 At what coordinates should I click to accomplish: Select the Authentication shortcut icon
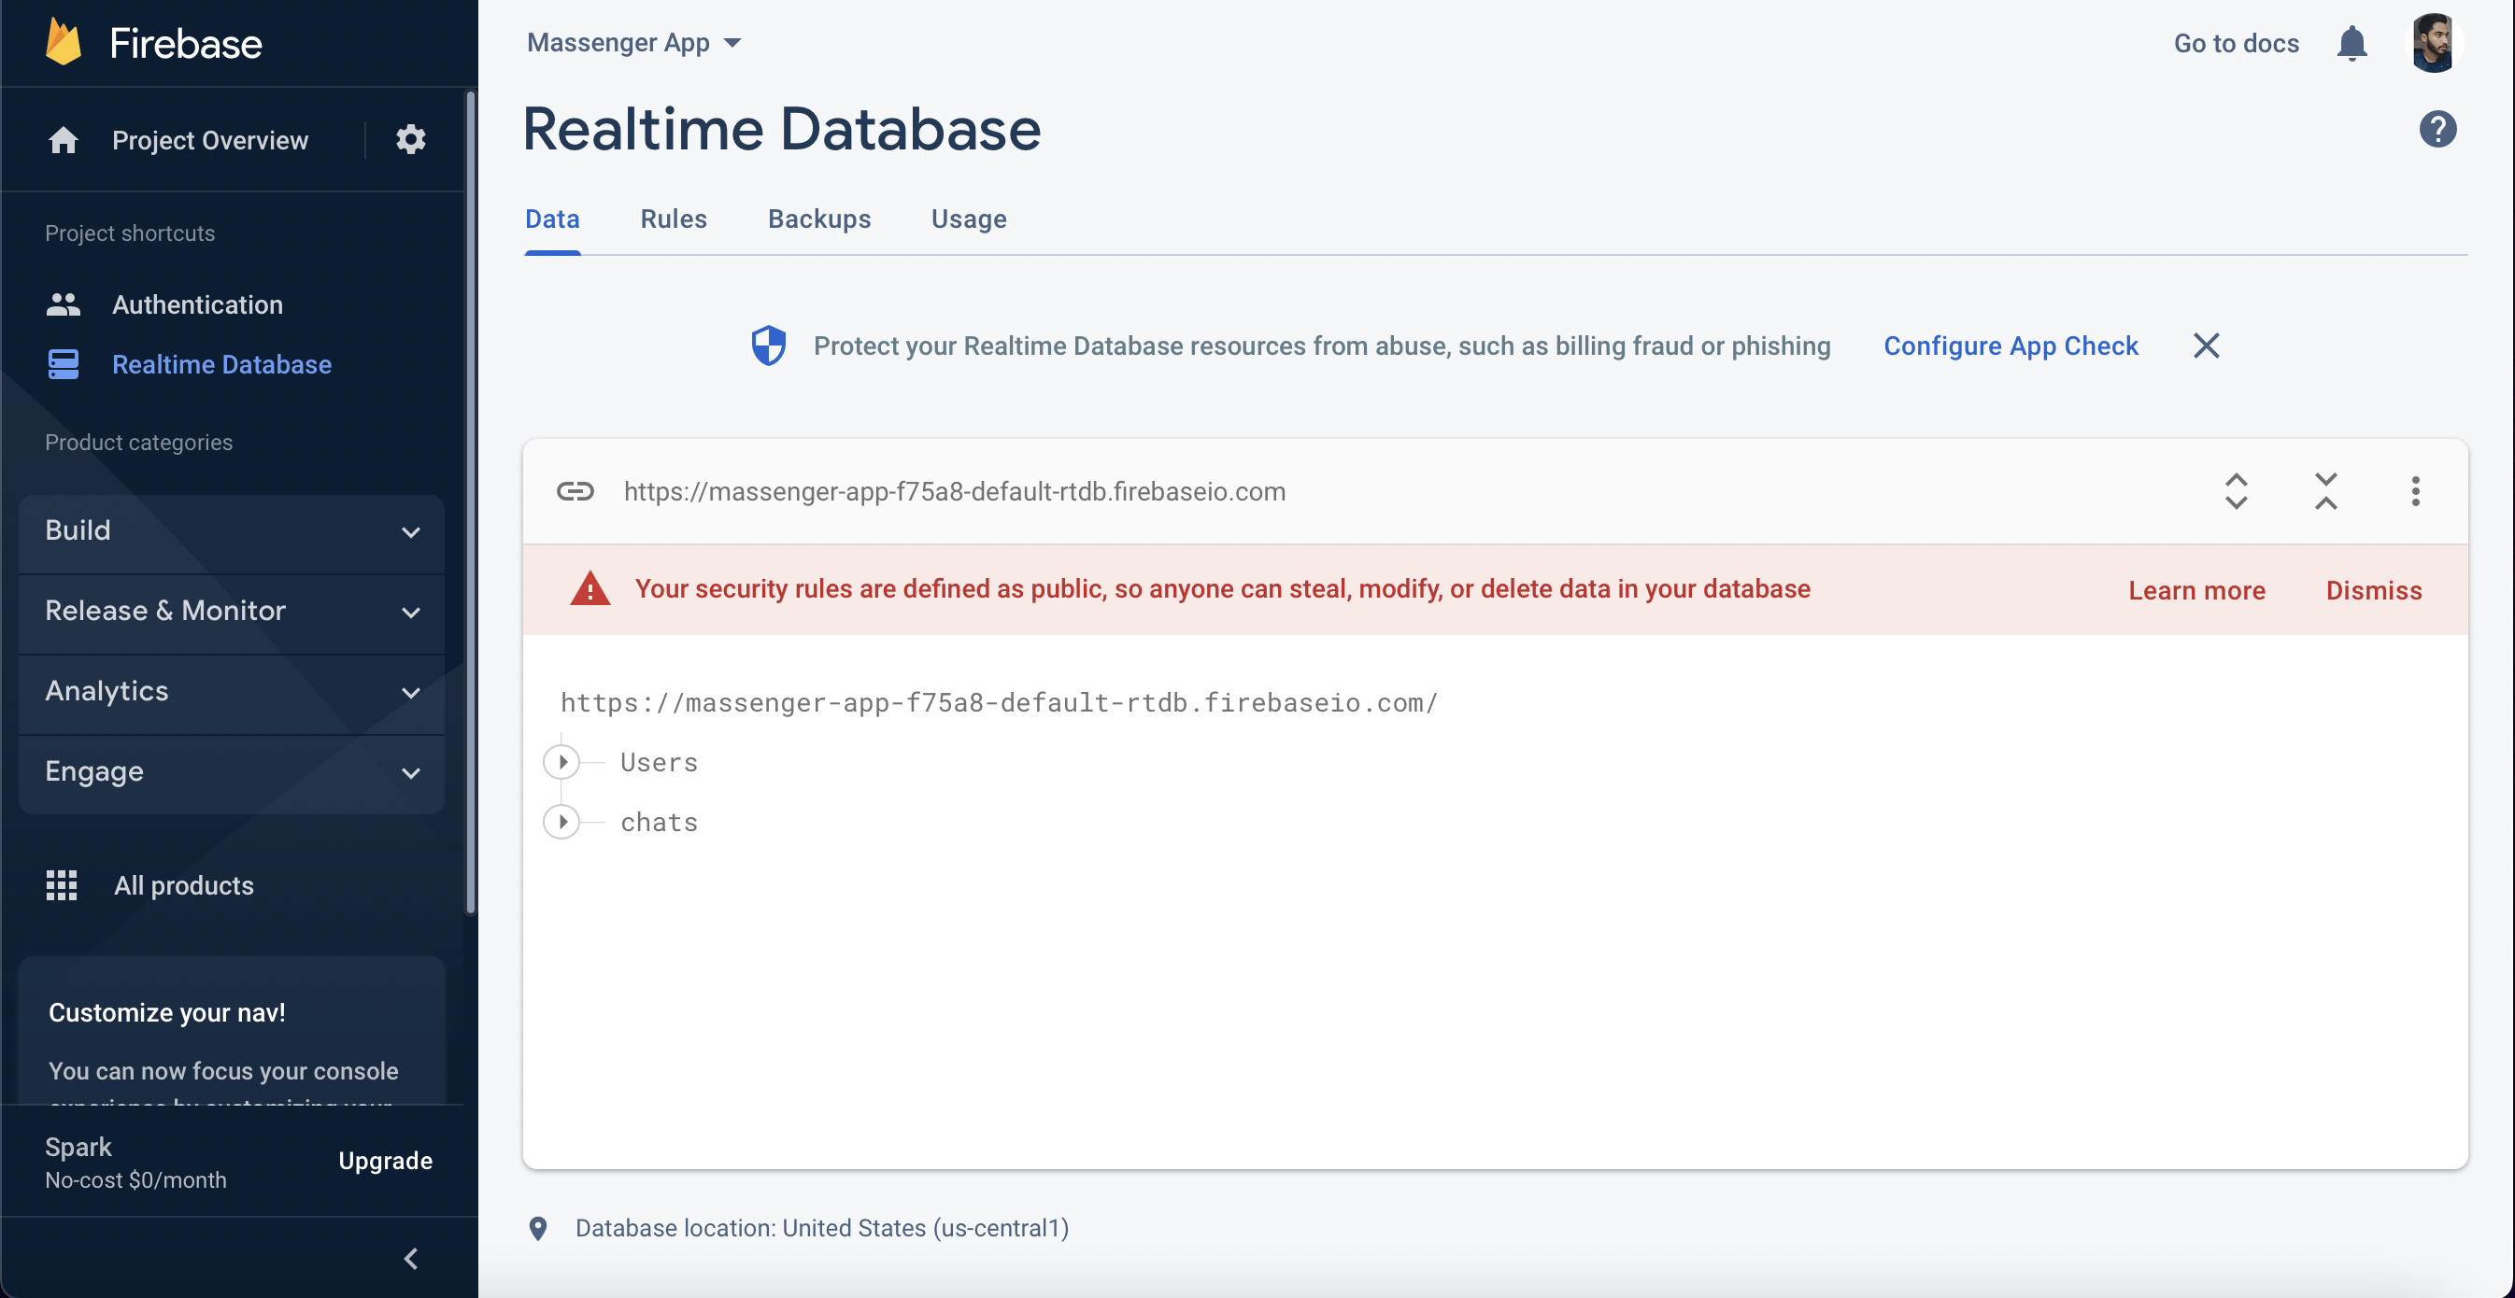[x=62, y=303]
